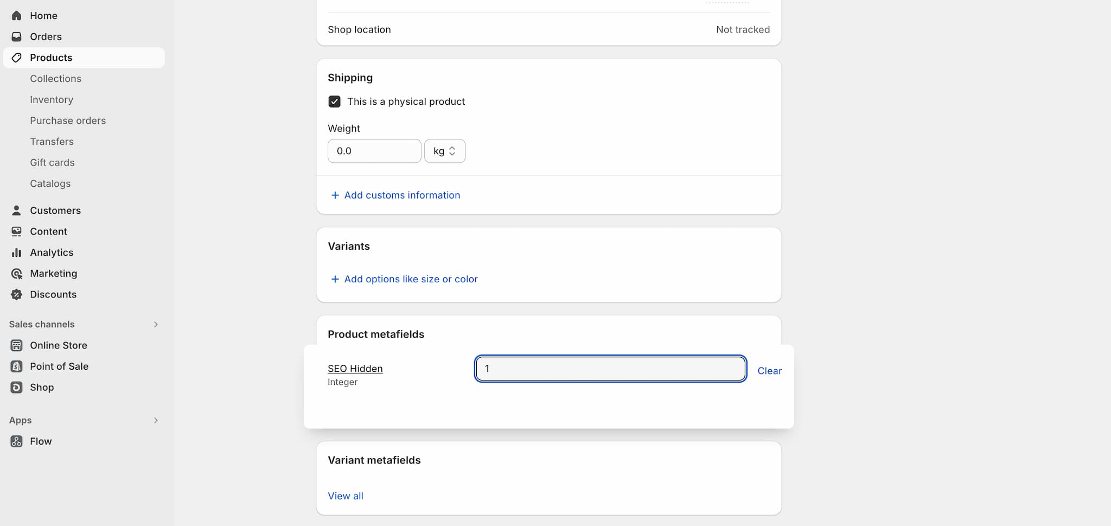Open the kg weight unit dropdown
Screen dimensions: 1111x526
tap(444, 151)
